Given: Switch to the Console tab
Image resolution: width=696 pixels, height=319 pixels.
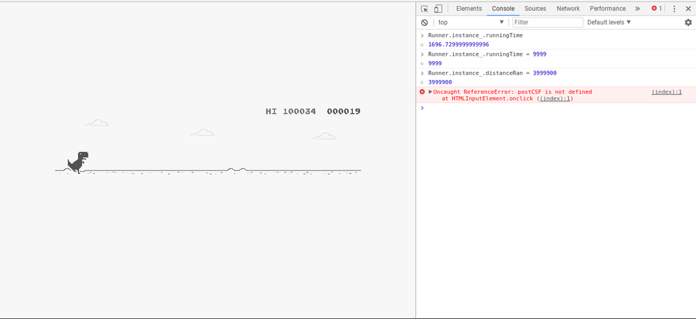Looking at the screenshot, I should tap(503, 8).
